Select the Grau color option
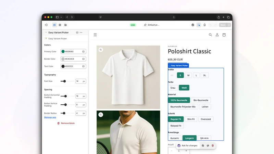The width and height of the screenshot is (274, 154). pyautogui.click(x=173, y=88)
